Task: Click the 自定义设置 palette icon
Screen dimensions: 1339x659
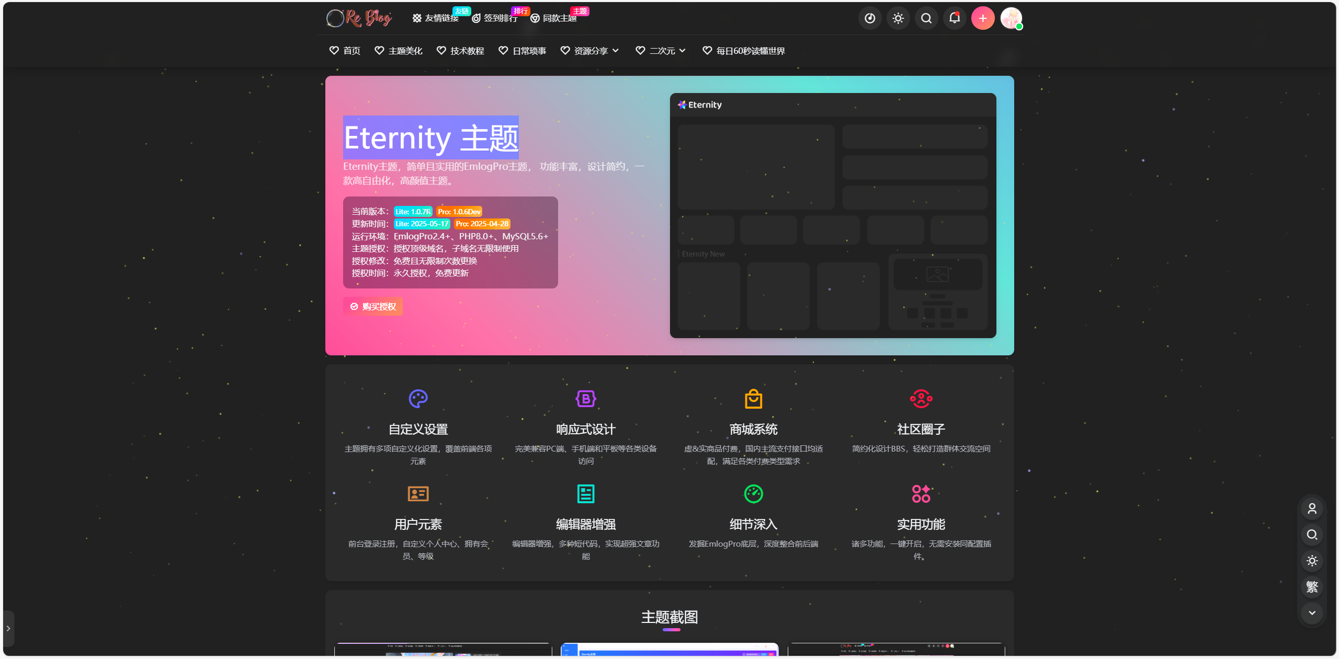Action: [x=418, y=399]
